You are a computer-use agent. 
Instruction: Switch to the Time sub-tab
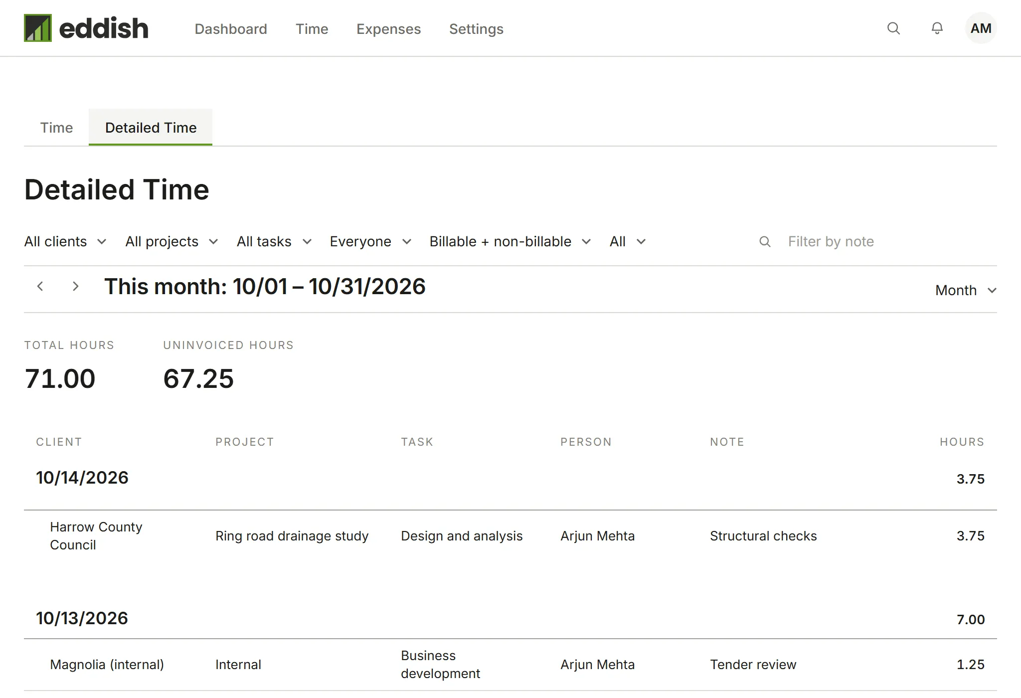pyautogui.click(x=56, y=128)
